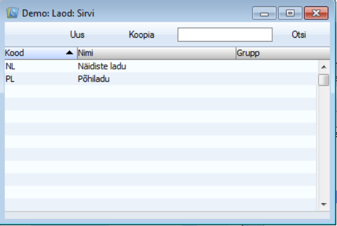The width and height of the screenshot is (337, 226).
Task: Click the Koopia button
Action: coord(141,35)
